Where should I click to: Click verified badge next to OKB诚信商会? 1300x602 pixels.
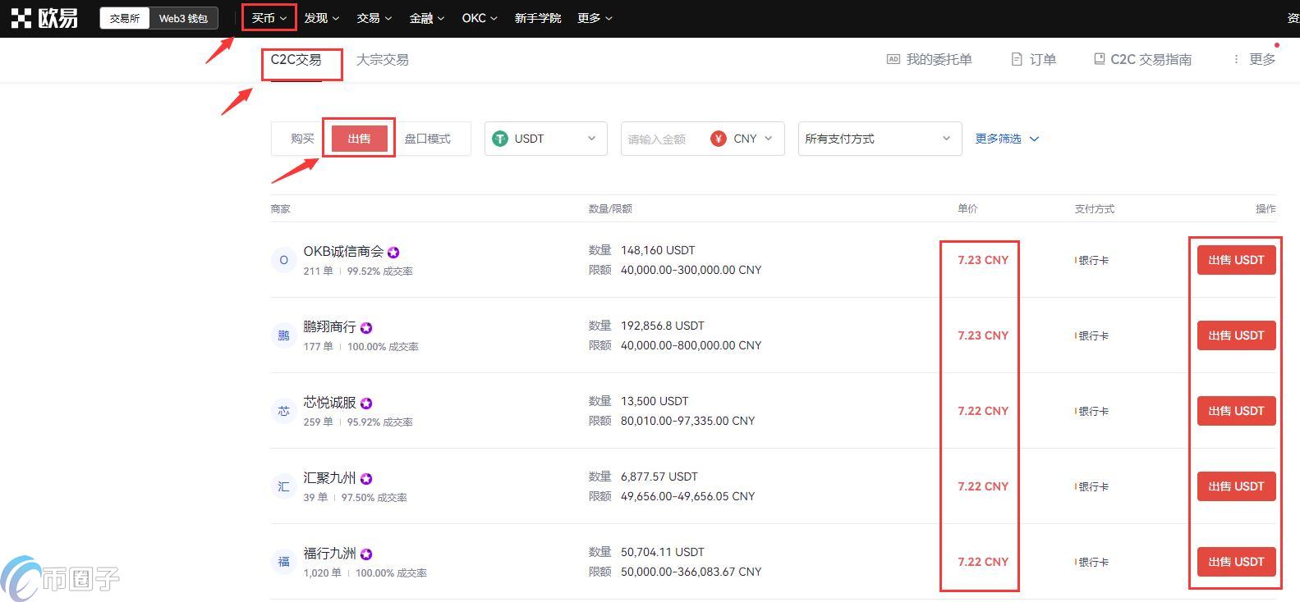(393, 253)
